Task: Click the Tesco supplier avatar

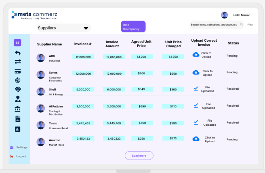Action: 41,125
